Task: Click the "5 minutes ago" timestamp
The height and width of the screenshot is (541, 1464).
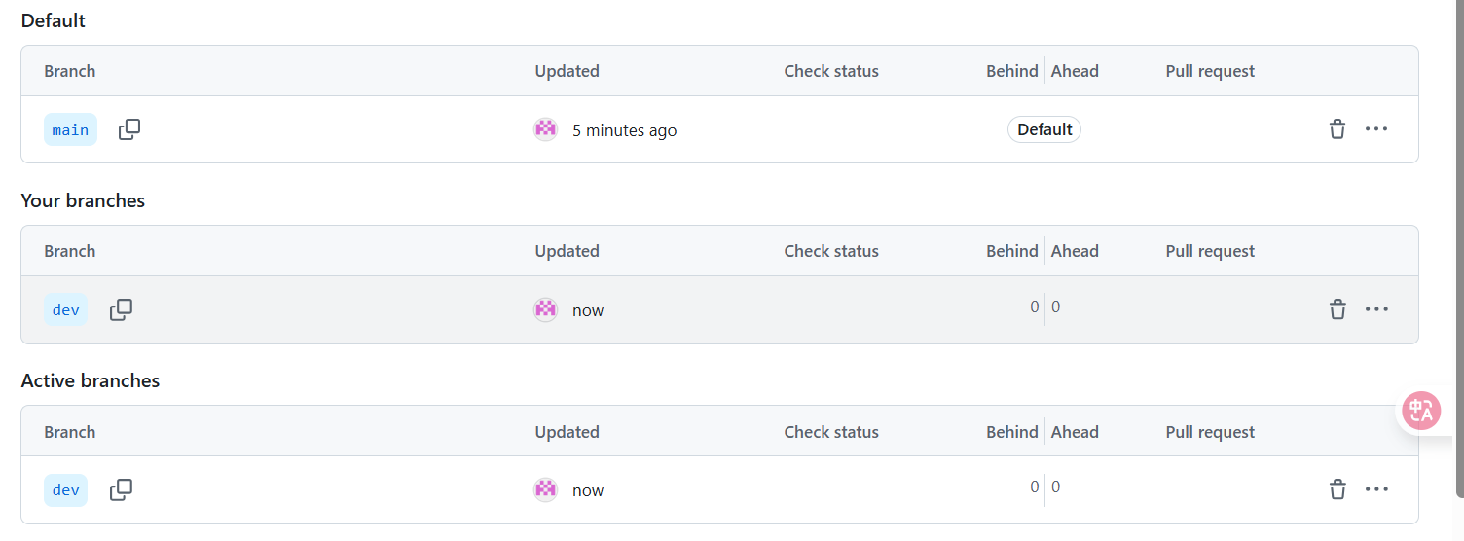Action: coord(624,130)
